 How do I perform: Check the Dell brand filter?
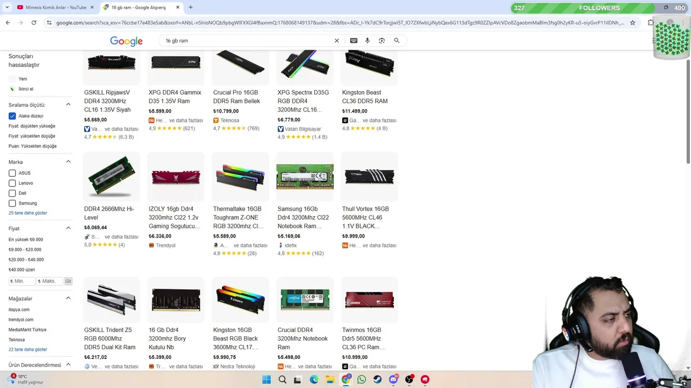coord(12,193)
